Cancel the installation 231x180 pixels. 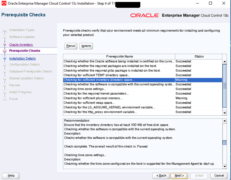point(219,176)
